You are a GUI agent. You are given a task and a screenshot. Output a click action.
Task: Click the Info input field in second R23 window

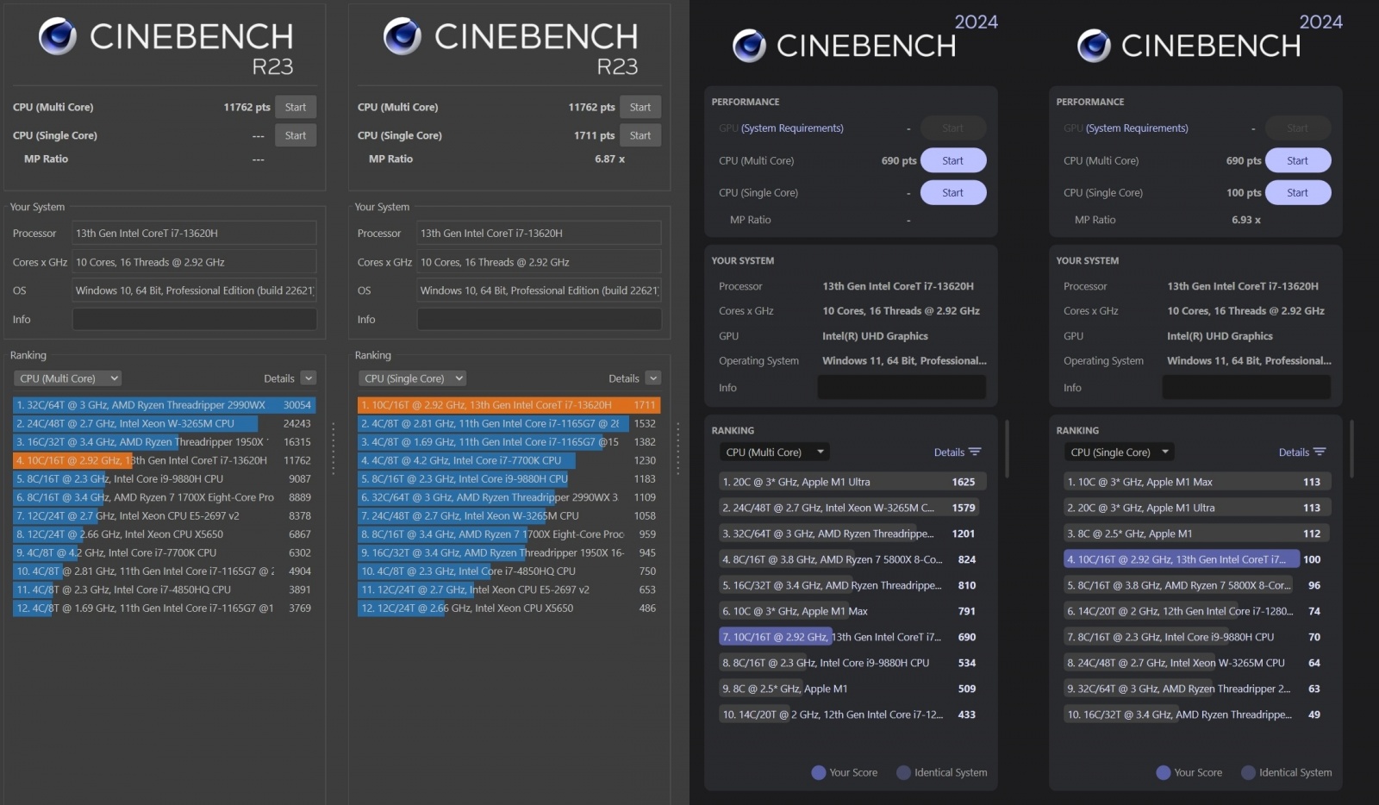pos(540,319)
